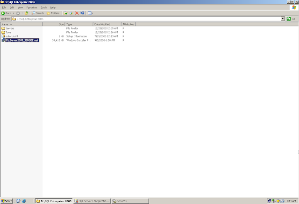
Task: Open the Forward history dropdown arrow
Action: coord(22,13)
